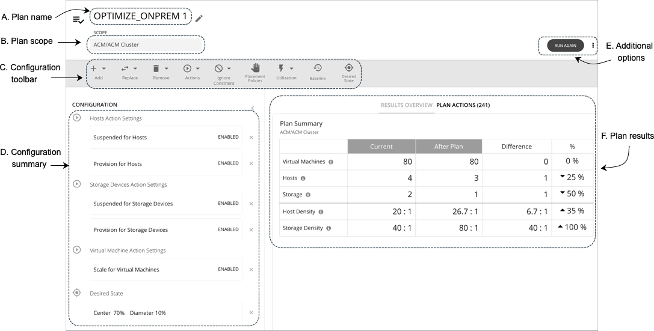Click the Storage Devices Action Settings label
This screenshot has width=654, height=331.
pyautogui.click(x=129, y=184)
